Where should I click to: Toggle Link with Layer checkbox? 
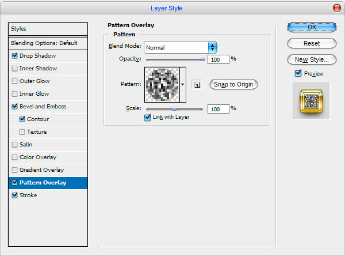point(147,117)
